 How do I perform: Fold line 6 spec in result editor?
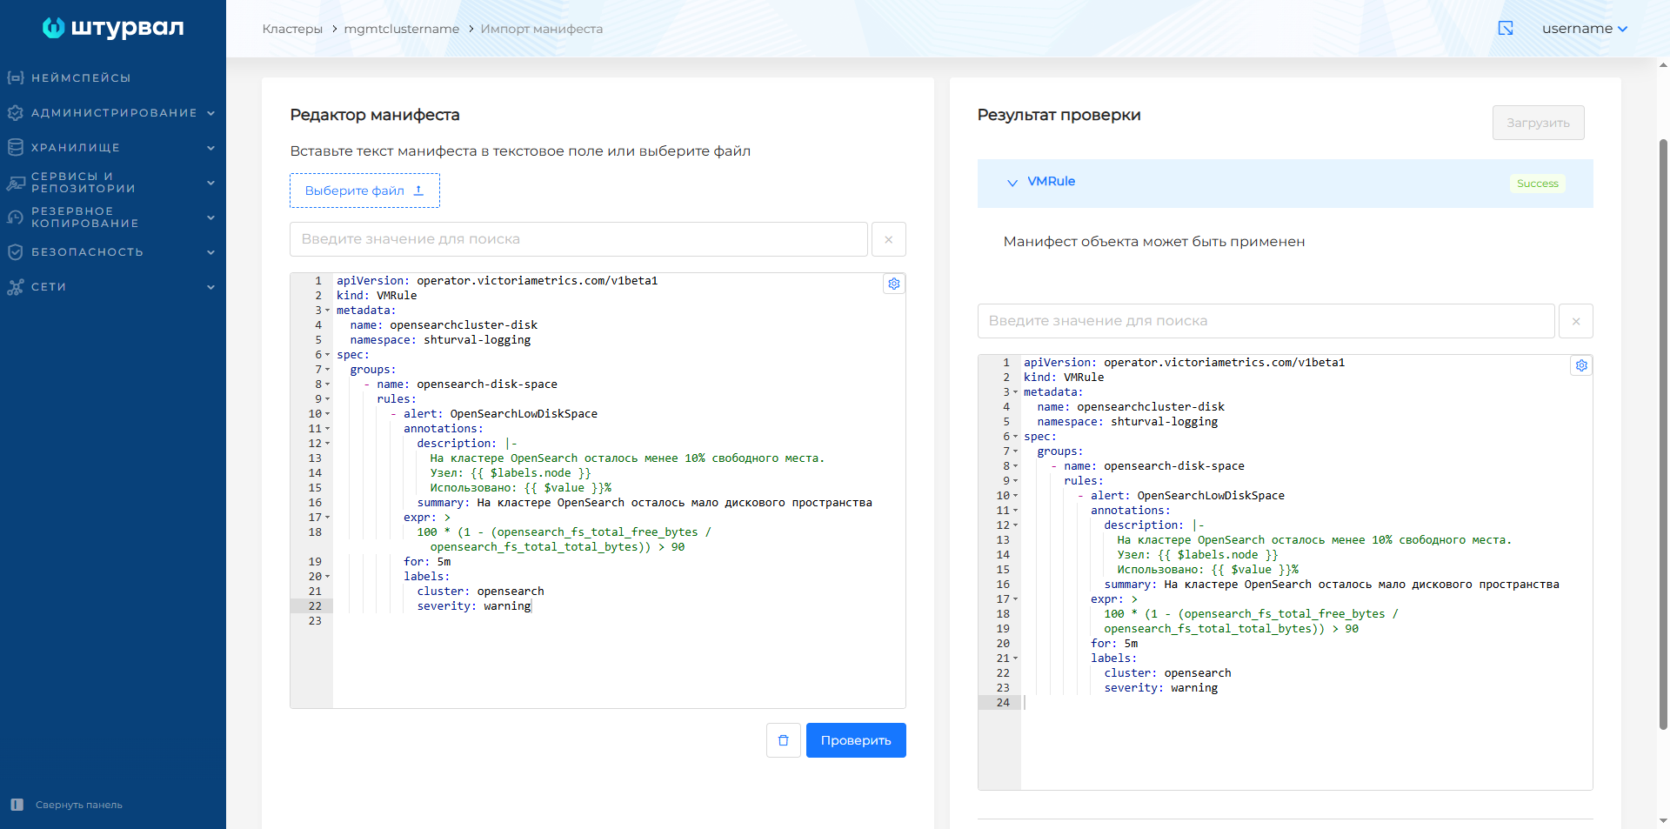click(x=1015, y=437)
